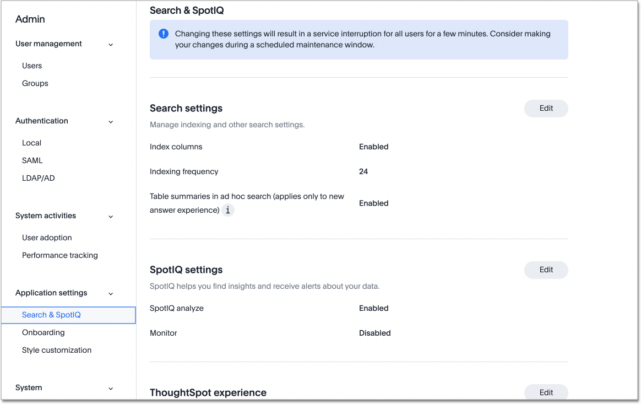Open SAML authentication settings
This screenshot has height=404, width=641.
pos(32,160)
